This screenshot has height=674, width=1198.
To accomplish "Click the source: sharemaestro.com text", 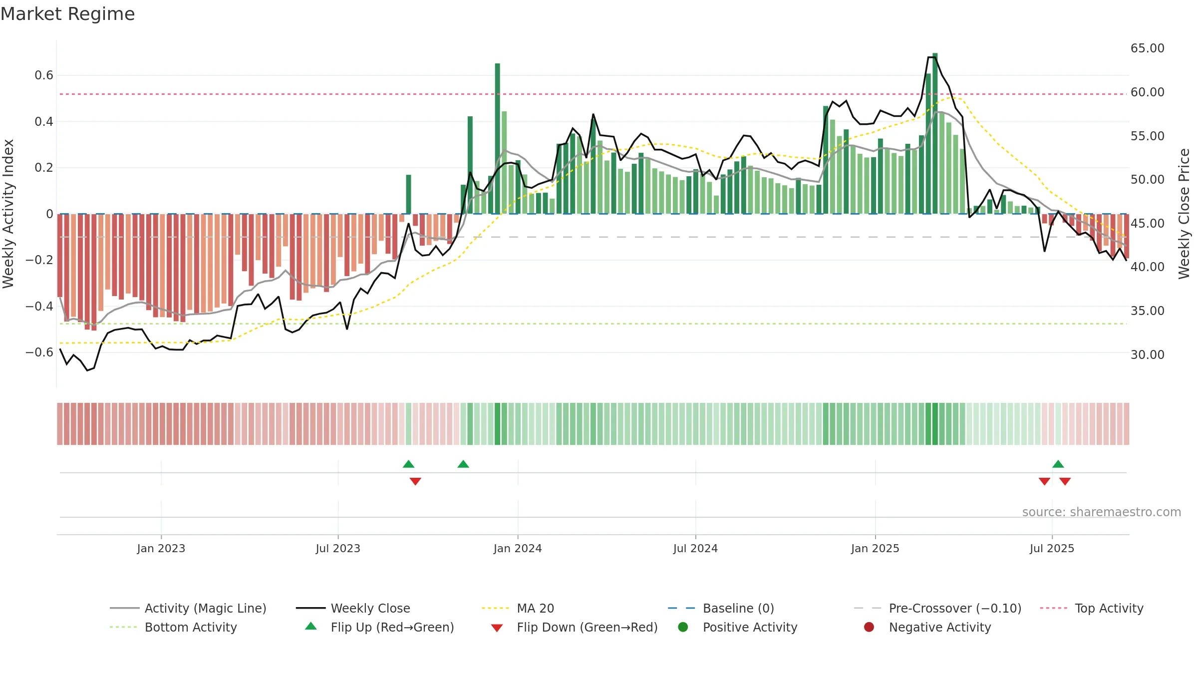I will click(x=1102, y=512).
